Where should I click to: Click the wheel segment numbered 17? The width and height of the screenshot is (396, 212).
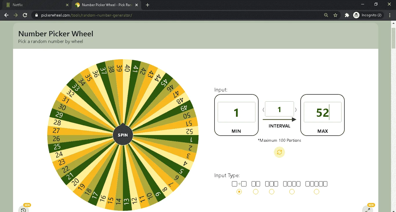tap(95, 195)
